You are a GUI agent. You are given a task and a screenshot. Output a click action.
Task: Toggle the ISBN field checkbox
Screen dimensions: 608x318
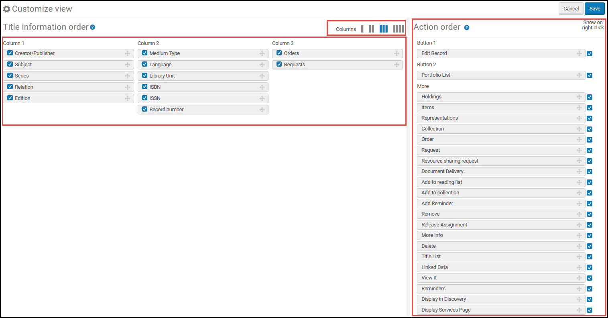coord(144,87)
